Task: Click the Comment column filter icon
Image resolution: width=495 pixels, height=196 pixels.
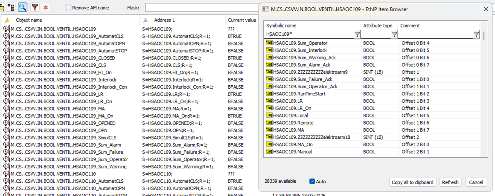Action: pyautogui.click(x=476, y=35)
